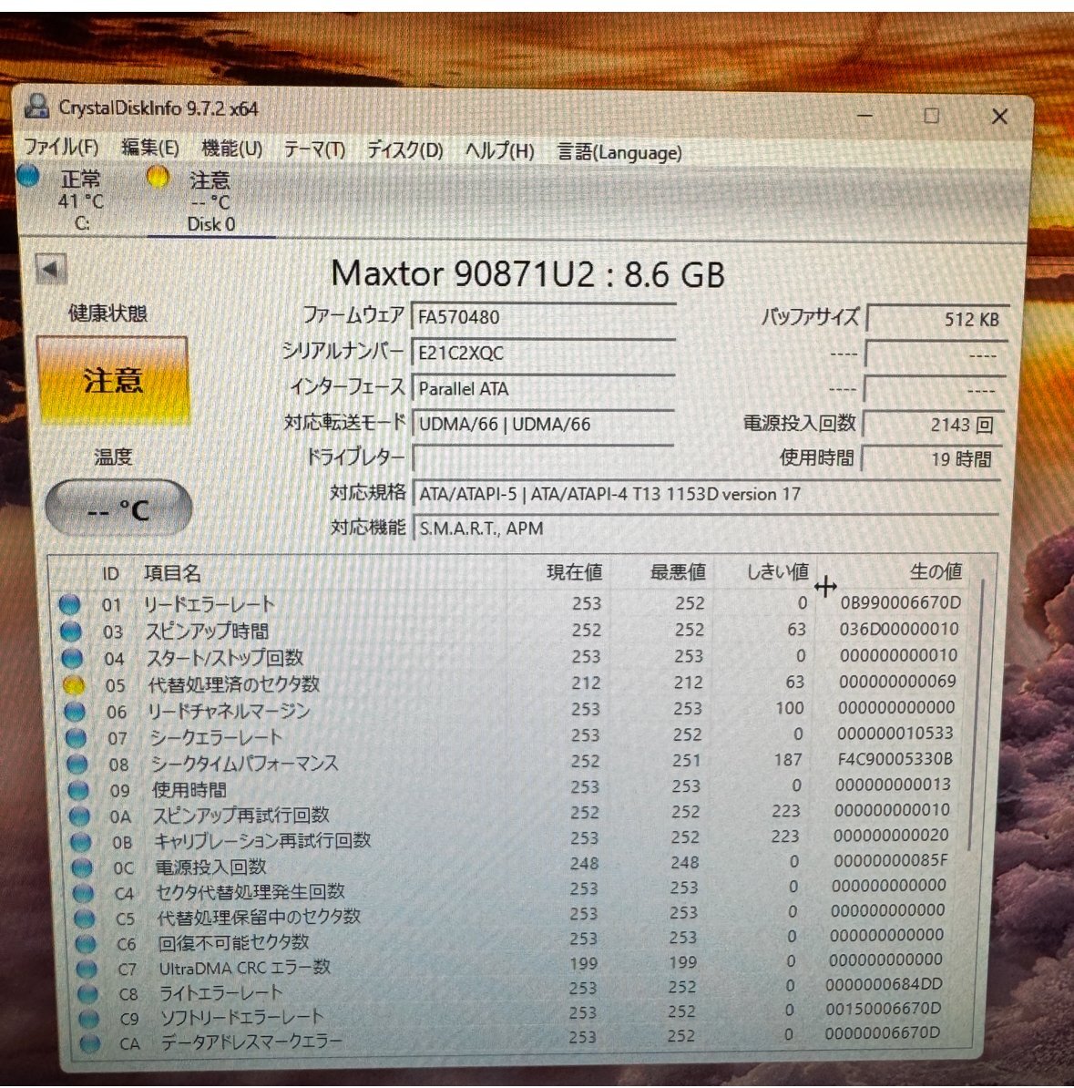Click the 512 KB buffer size field
This screenshot has height=1088, width=1074.
click(x=937, y=319)
